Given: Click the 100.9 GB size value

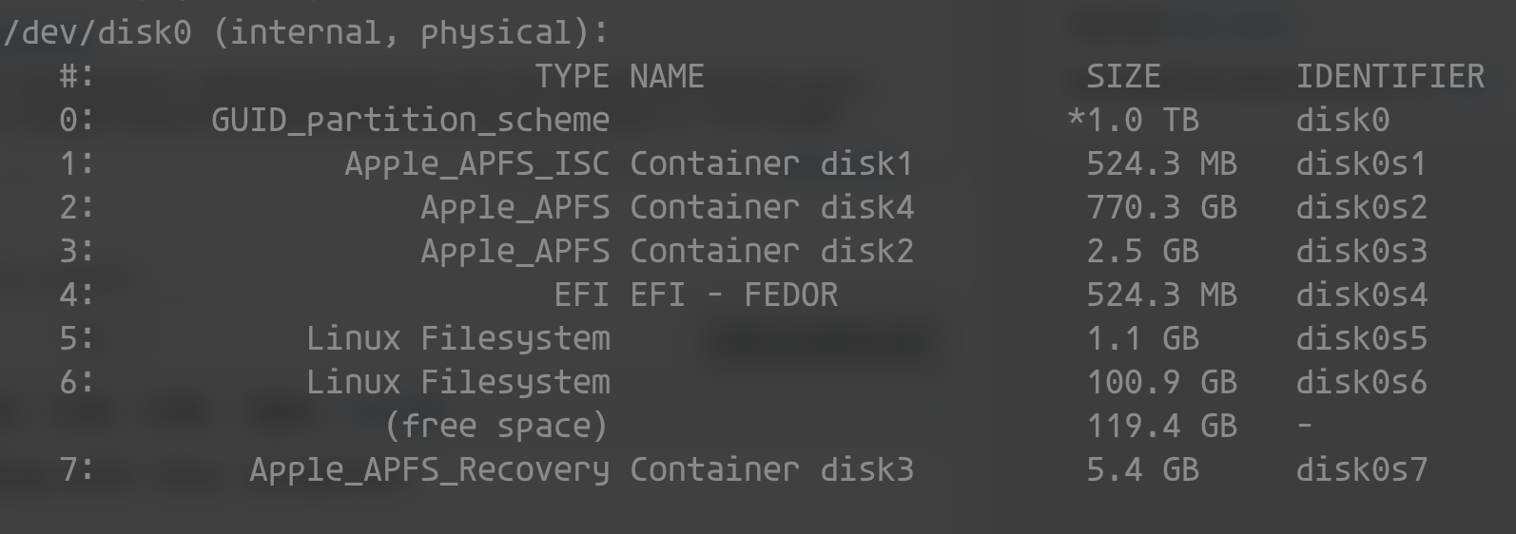Looking at the screenshot, I should pos(1161,382).
